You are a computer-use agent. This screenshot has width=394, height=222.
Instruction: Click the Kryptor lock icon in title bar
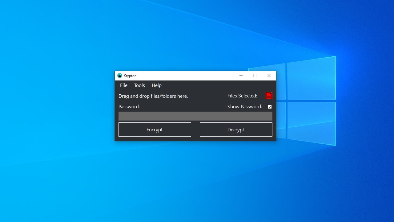click(x=120, y=76)
